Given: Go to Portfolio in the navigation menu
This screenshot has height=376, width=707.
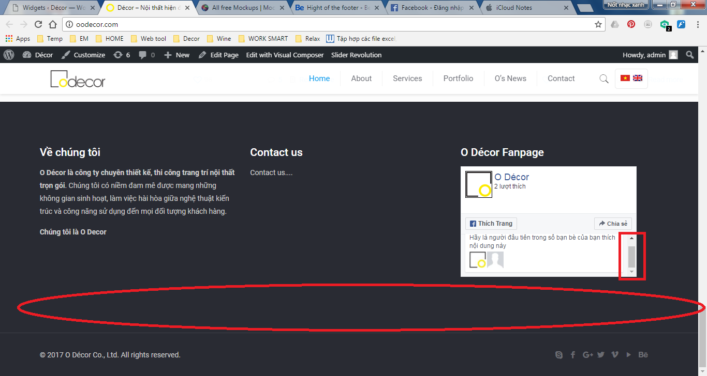Looking at the screenshot, I should [x=458, y=79].
